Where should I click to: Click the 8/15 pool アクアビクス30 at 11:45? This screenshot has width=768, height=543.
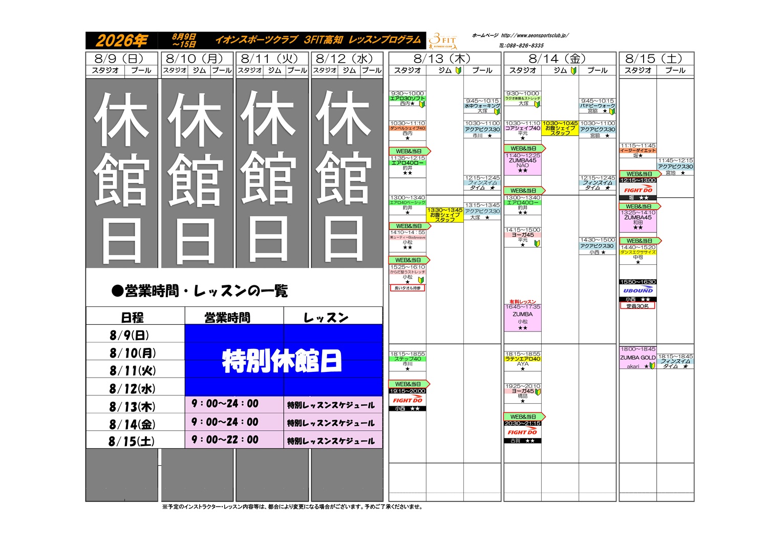click(x=676, y=166)
